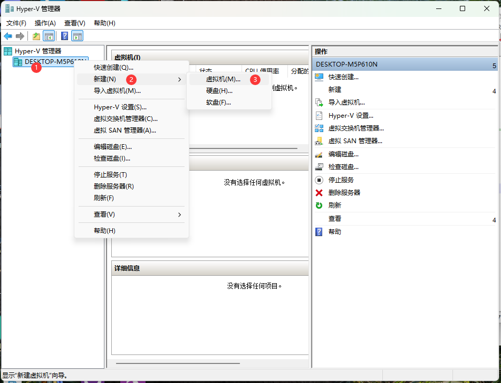Expand the 查看(V) context submenu arrow
501x383 pixels.
pyautogui.click(x=179, y=214)
